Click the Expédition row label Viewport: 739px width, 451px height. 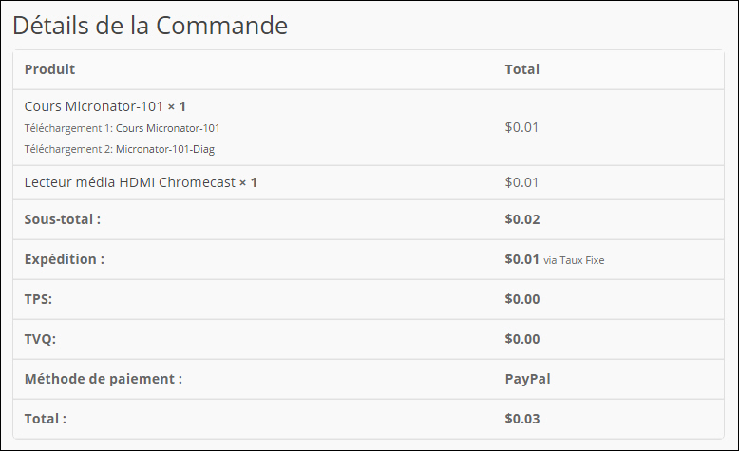(x=64, y=259)
